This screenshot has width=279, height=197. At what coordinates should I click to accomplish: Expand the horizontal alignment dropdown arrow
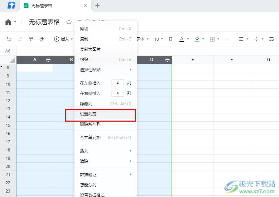click(247, 39)
